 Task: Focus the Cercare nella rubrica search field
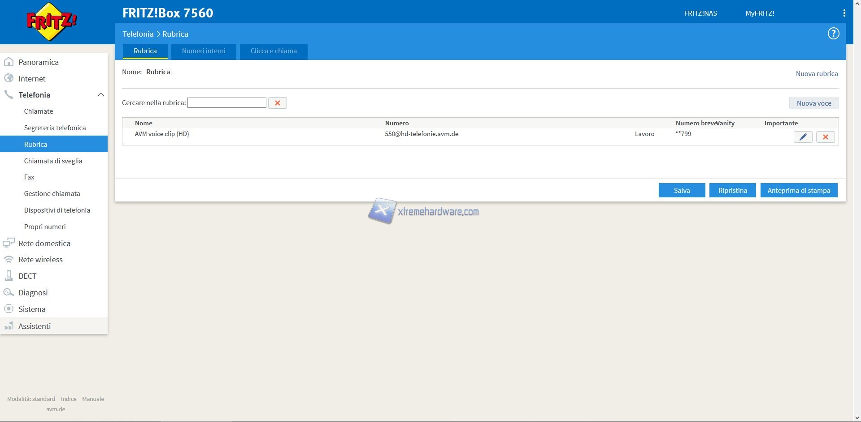[226, 103]
